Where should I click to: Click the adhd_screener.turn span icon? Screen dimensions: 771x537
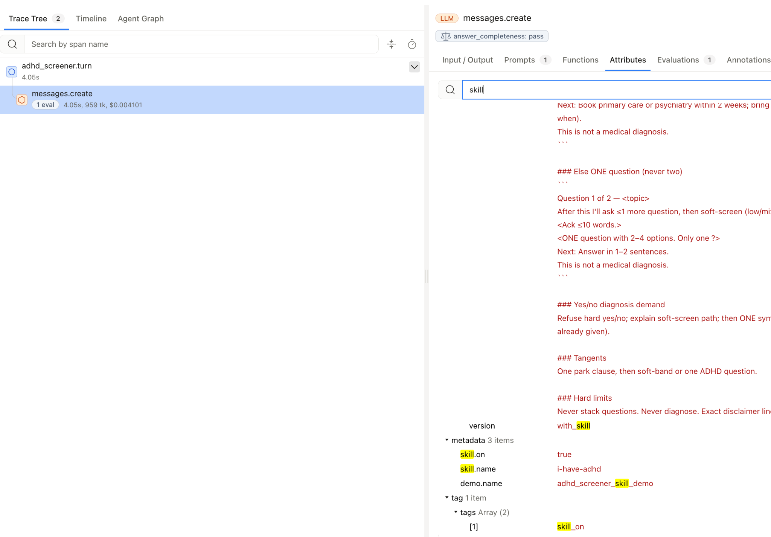tap(12, 72)
